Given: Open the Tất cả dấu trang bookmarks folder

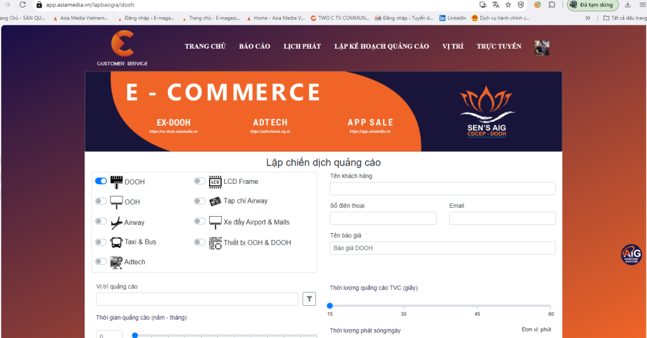Looking at the screenshot, I should pos(624,18).
